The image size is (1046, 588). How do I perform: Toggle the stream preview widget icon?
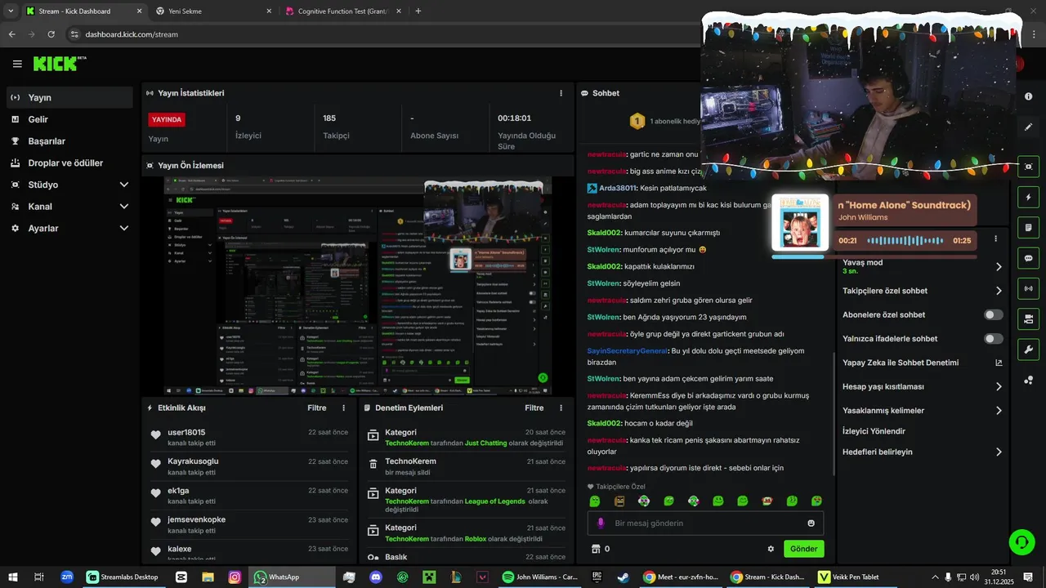[x=1028, y=167]
